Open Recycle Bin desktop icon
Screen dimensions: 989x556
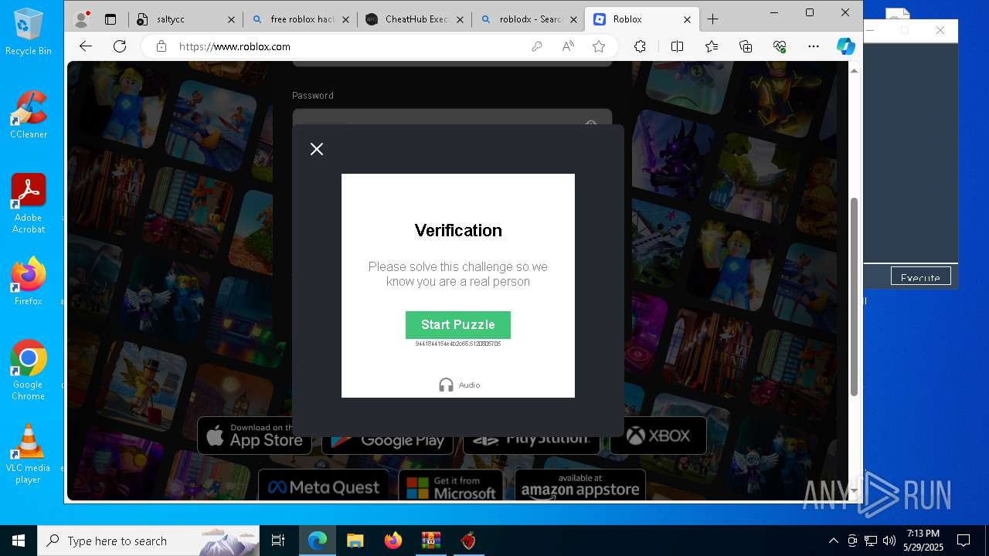pyautogui.click(x=29, y=32)
